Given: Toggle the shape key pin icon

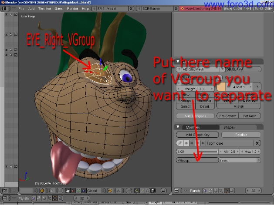Looking at the screenshot, I should click(x=179, y=143).
